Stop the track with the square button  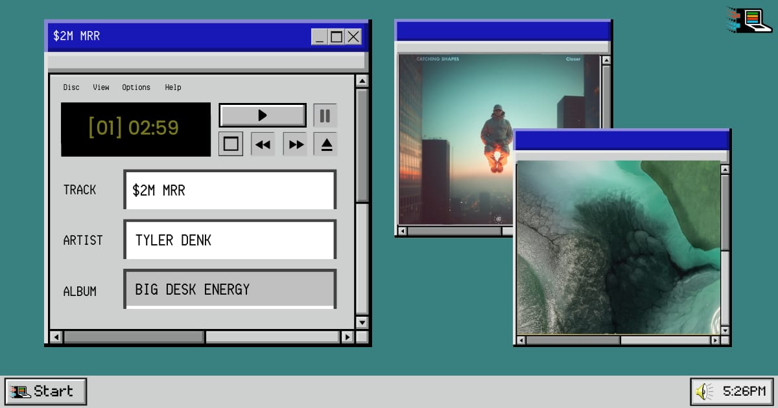(231, 144)
